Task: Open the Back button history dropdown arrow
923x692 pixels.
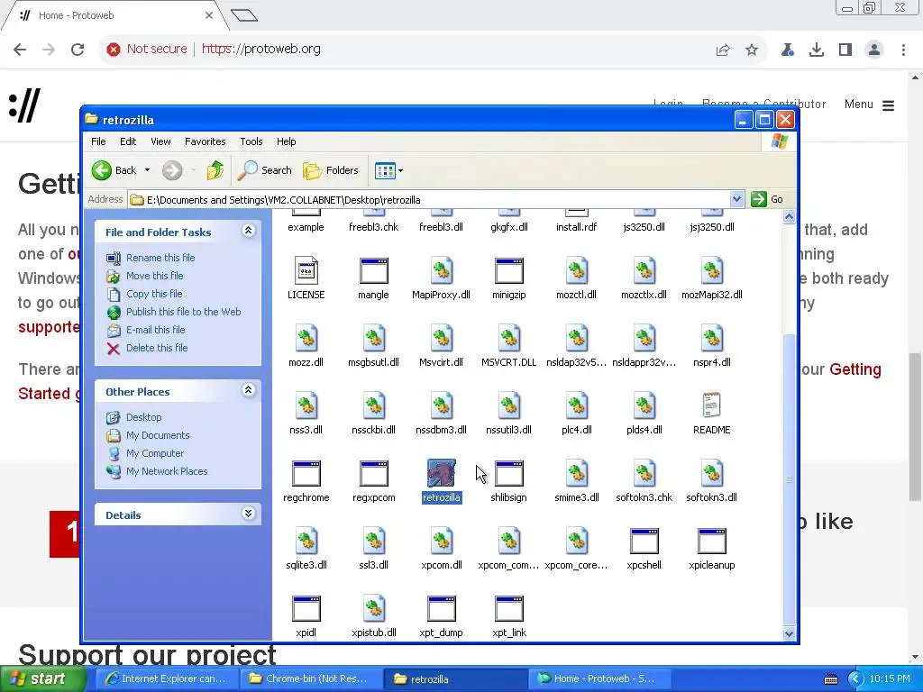Action: [147, 170]
